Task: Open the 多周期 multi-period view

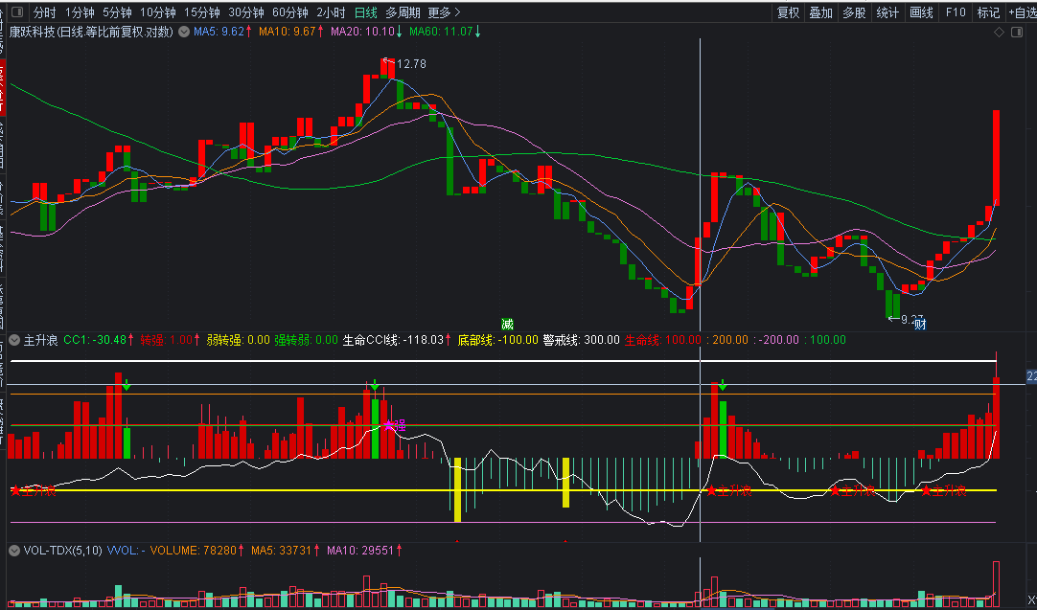Action: tap(403, 12)
